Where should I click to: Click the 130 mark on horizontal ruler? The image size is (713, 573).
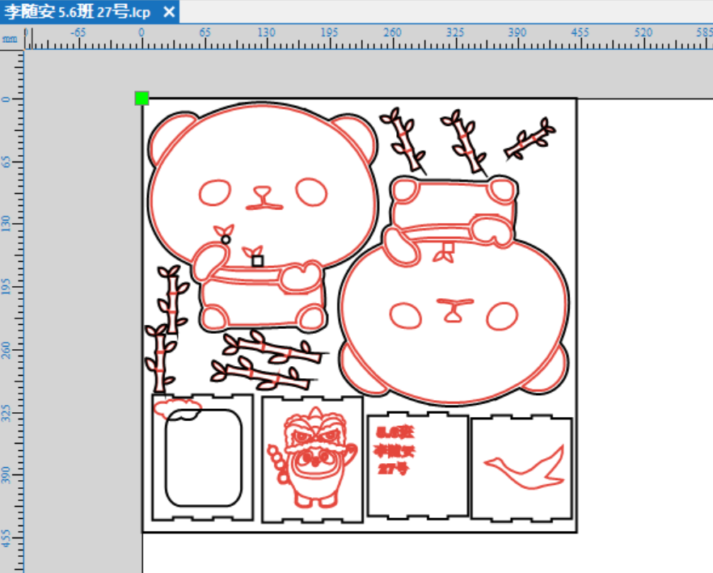pyautogui.click(x=266, y=33)
